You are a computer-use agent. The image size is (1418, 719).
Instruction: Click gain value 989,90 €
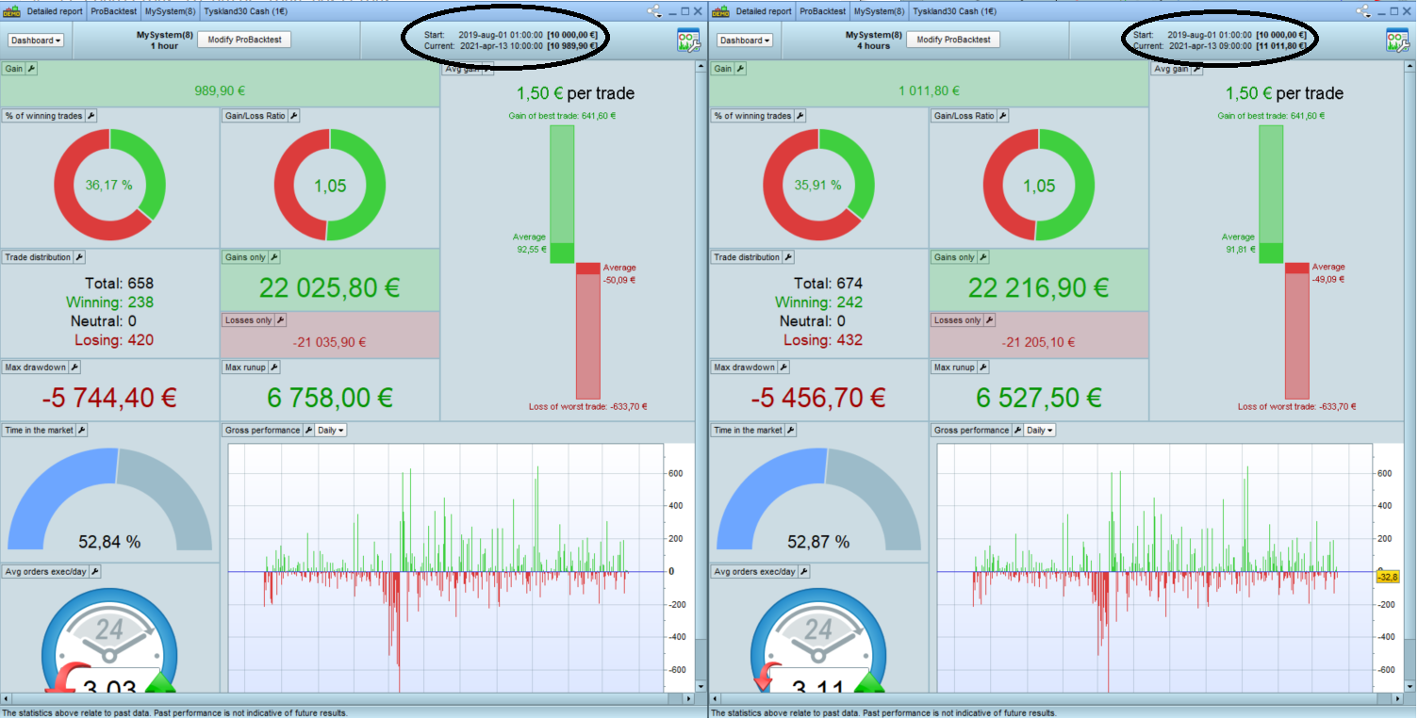(220, 91)
